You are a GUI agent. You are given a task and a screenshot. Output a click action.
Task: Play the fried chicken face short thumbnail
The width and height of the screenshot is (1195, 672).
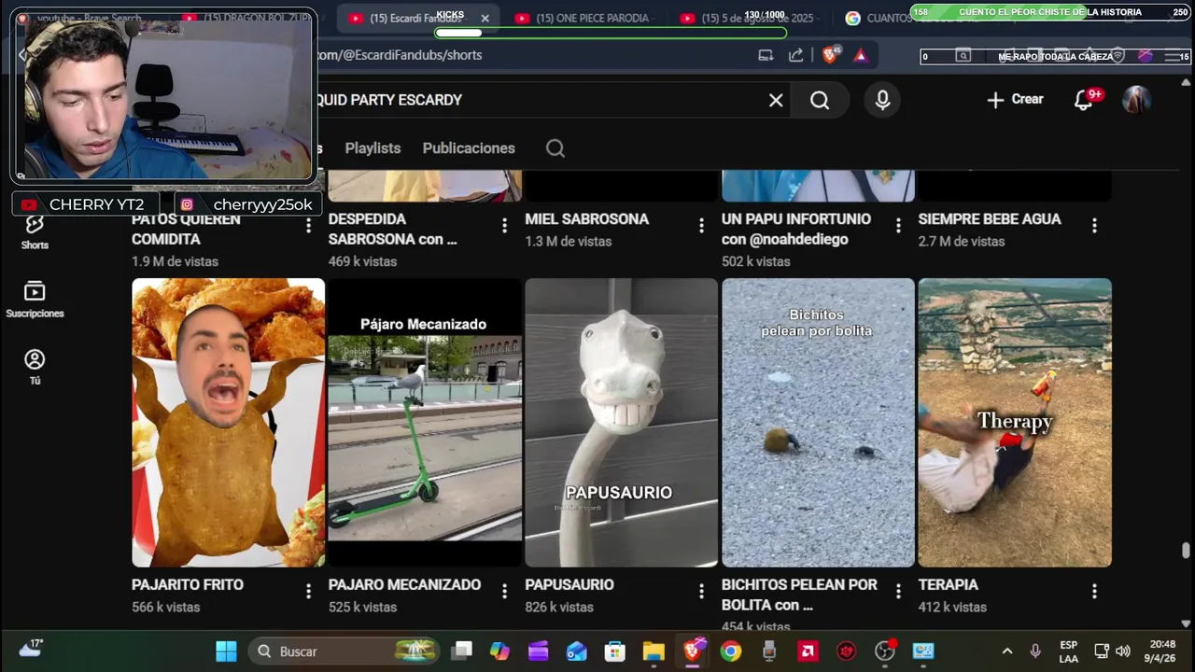point(228,422)
